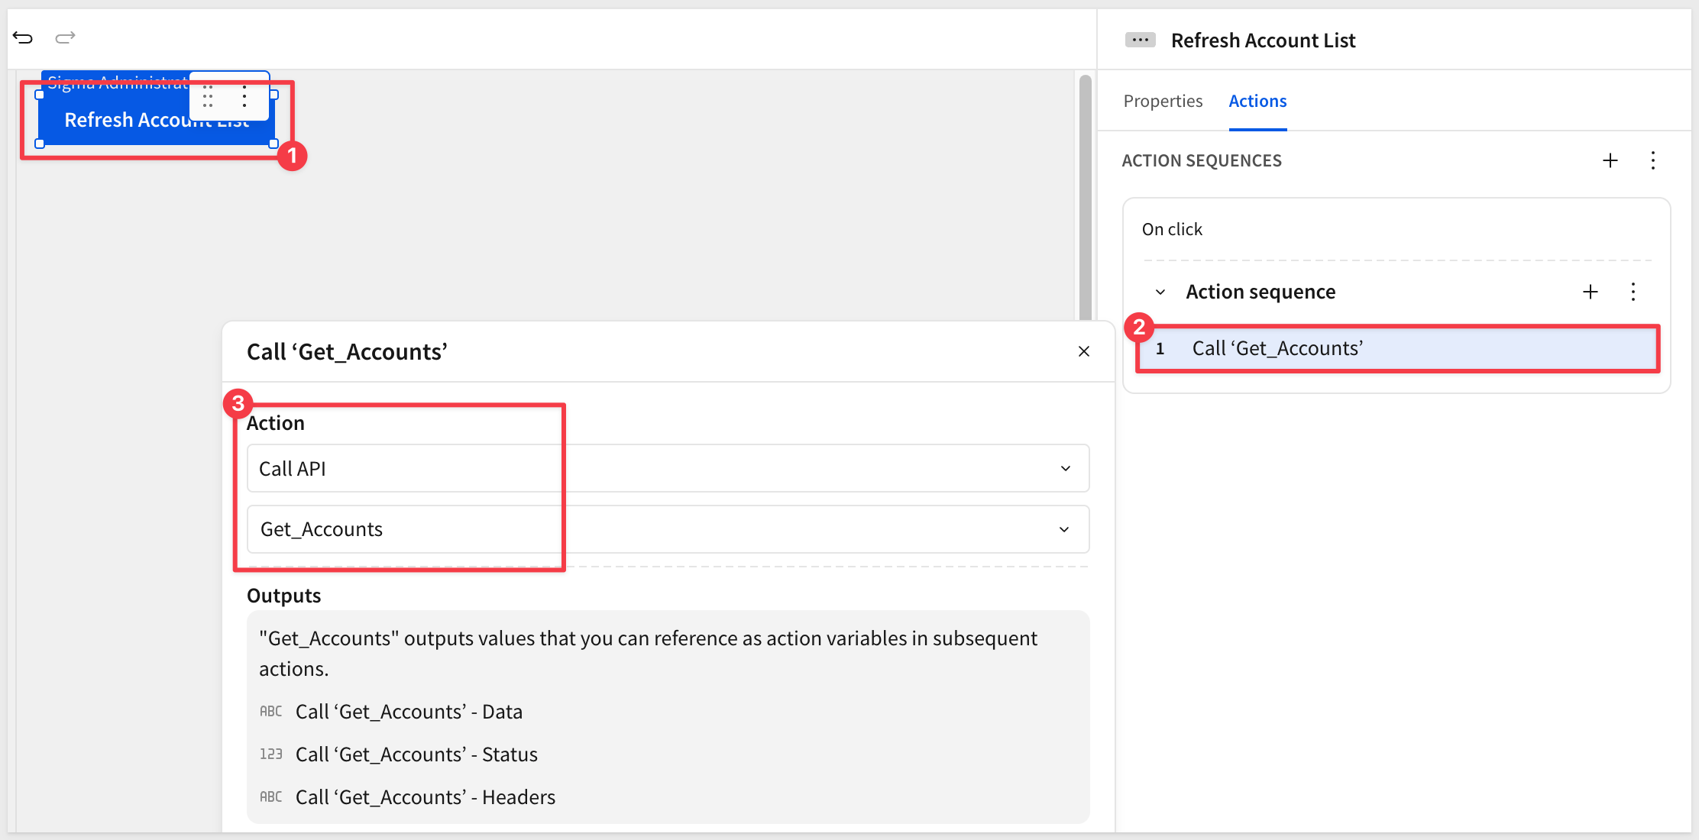This screenshot has height=840, width=1699.
Task: Click the canvas vertical scrollbar
Action: (1085, 197)
